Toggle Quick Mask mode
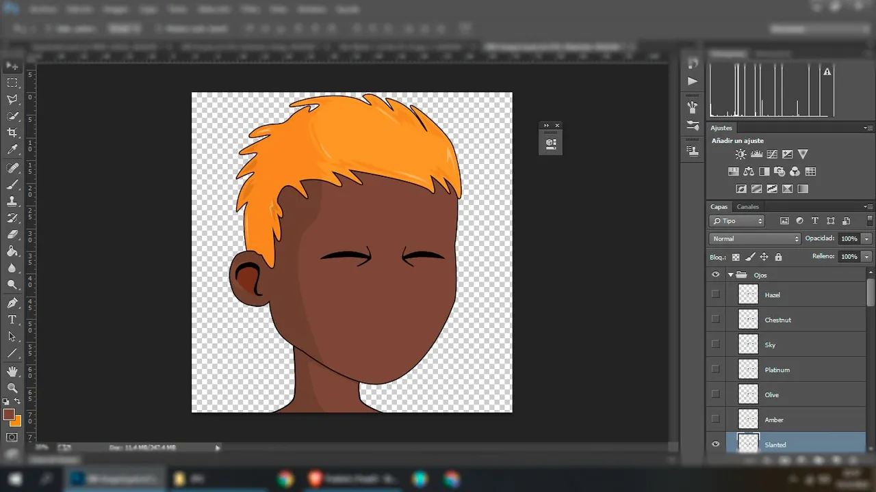This screenshot has height=492, width=876. [x=12, y=437]
